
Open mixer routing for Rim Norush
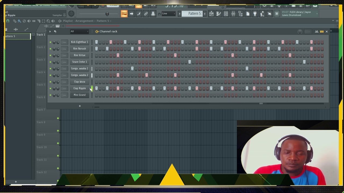tap(64, 49)
